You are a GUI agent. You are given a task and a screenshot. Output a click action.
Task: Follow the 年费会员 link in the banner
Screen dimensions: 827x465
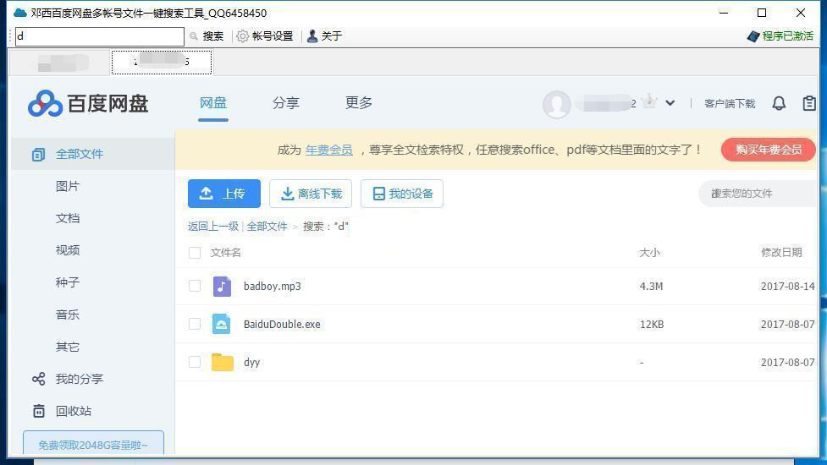[328, 150]
